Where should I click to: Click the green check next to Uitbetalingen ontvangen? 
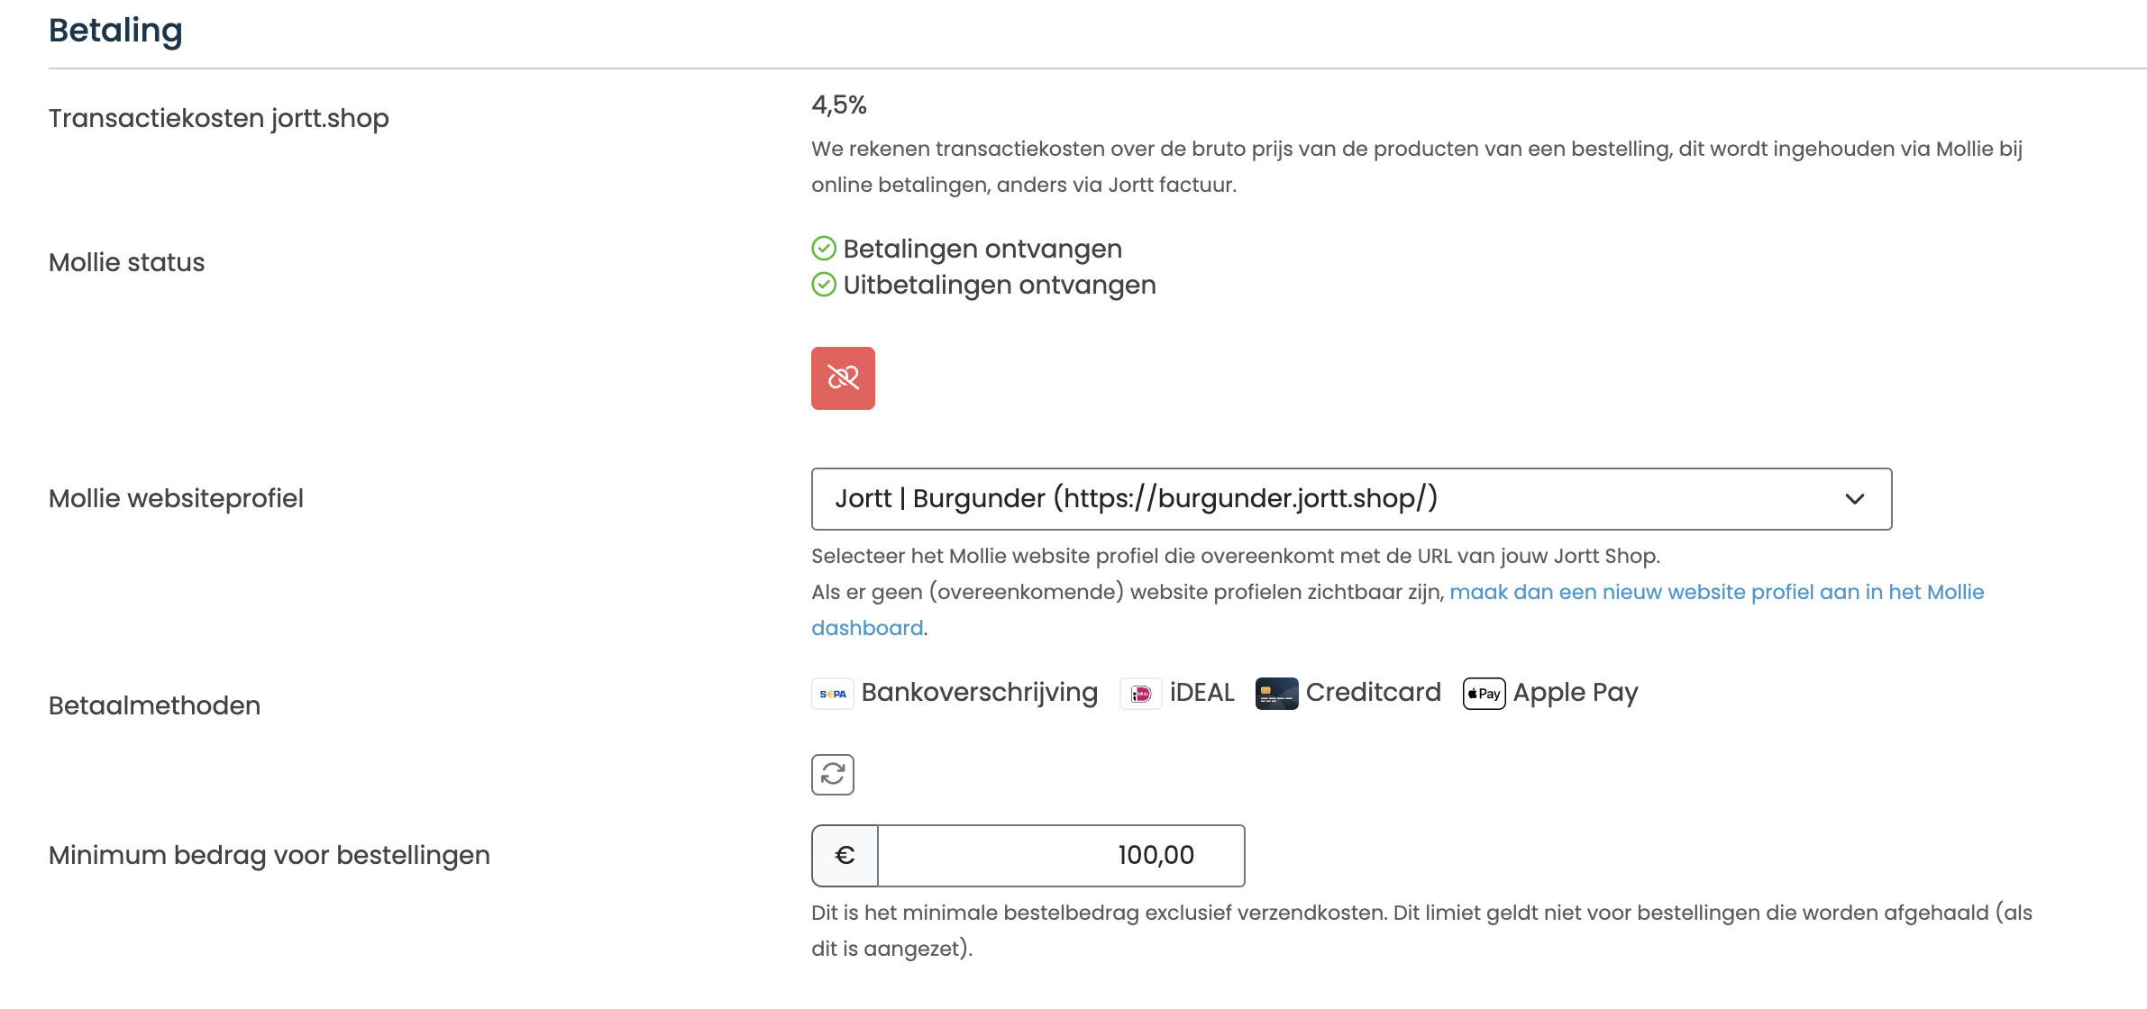824,285
